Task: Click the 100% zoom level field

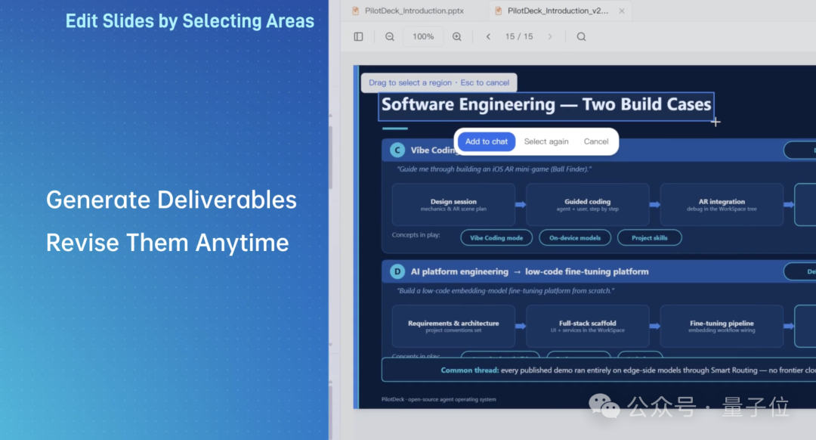Action: [x=423, y=36]
